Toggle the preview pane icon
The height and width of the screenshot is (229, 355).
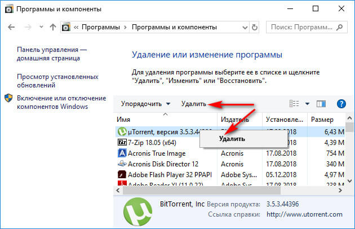[321, 104]
